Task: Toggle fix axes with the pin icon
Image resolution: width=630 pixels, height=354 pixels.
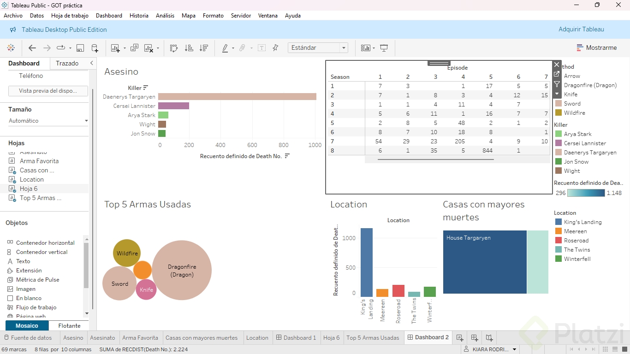Action: click(275, 48)
